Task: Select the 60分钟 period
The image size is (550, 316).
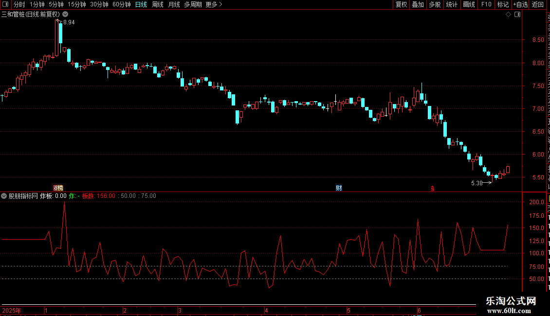Action: click(x=121, y=4)
